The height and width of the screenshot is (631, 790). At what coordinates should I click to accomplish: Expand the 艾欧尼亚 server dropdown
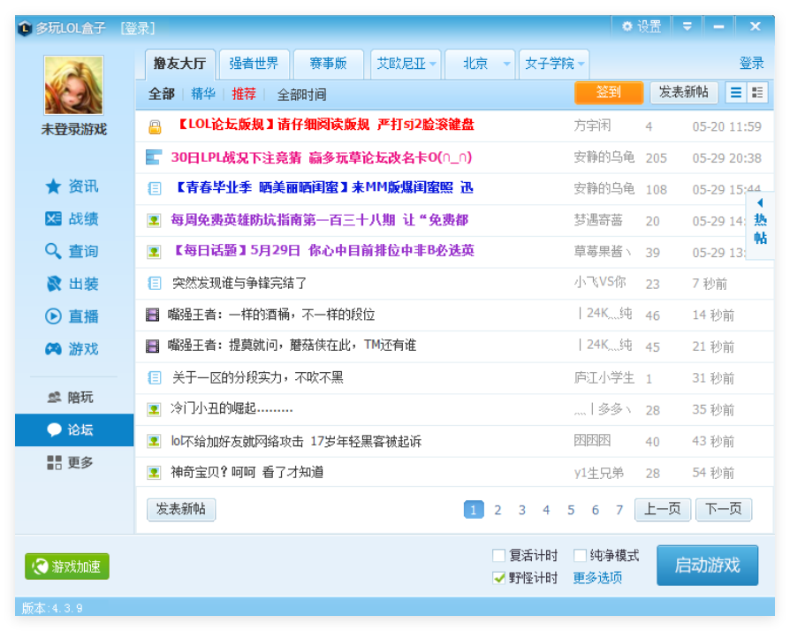[x=432, y=64]
